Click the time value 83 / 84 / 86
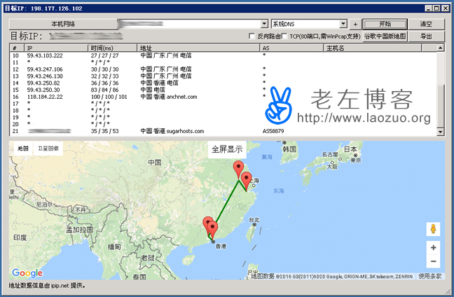This screenshot has height=297, width=454. click(x=104, y=90)
